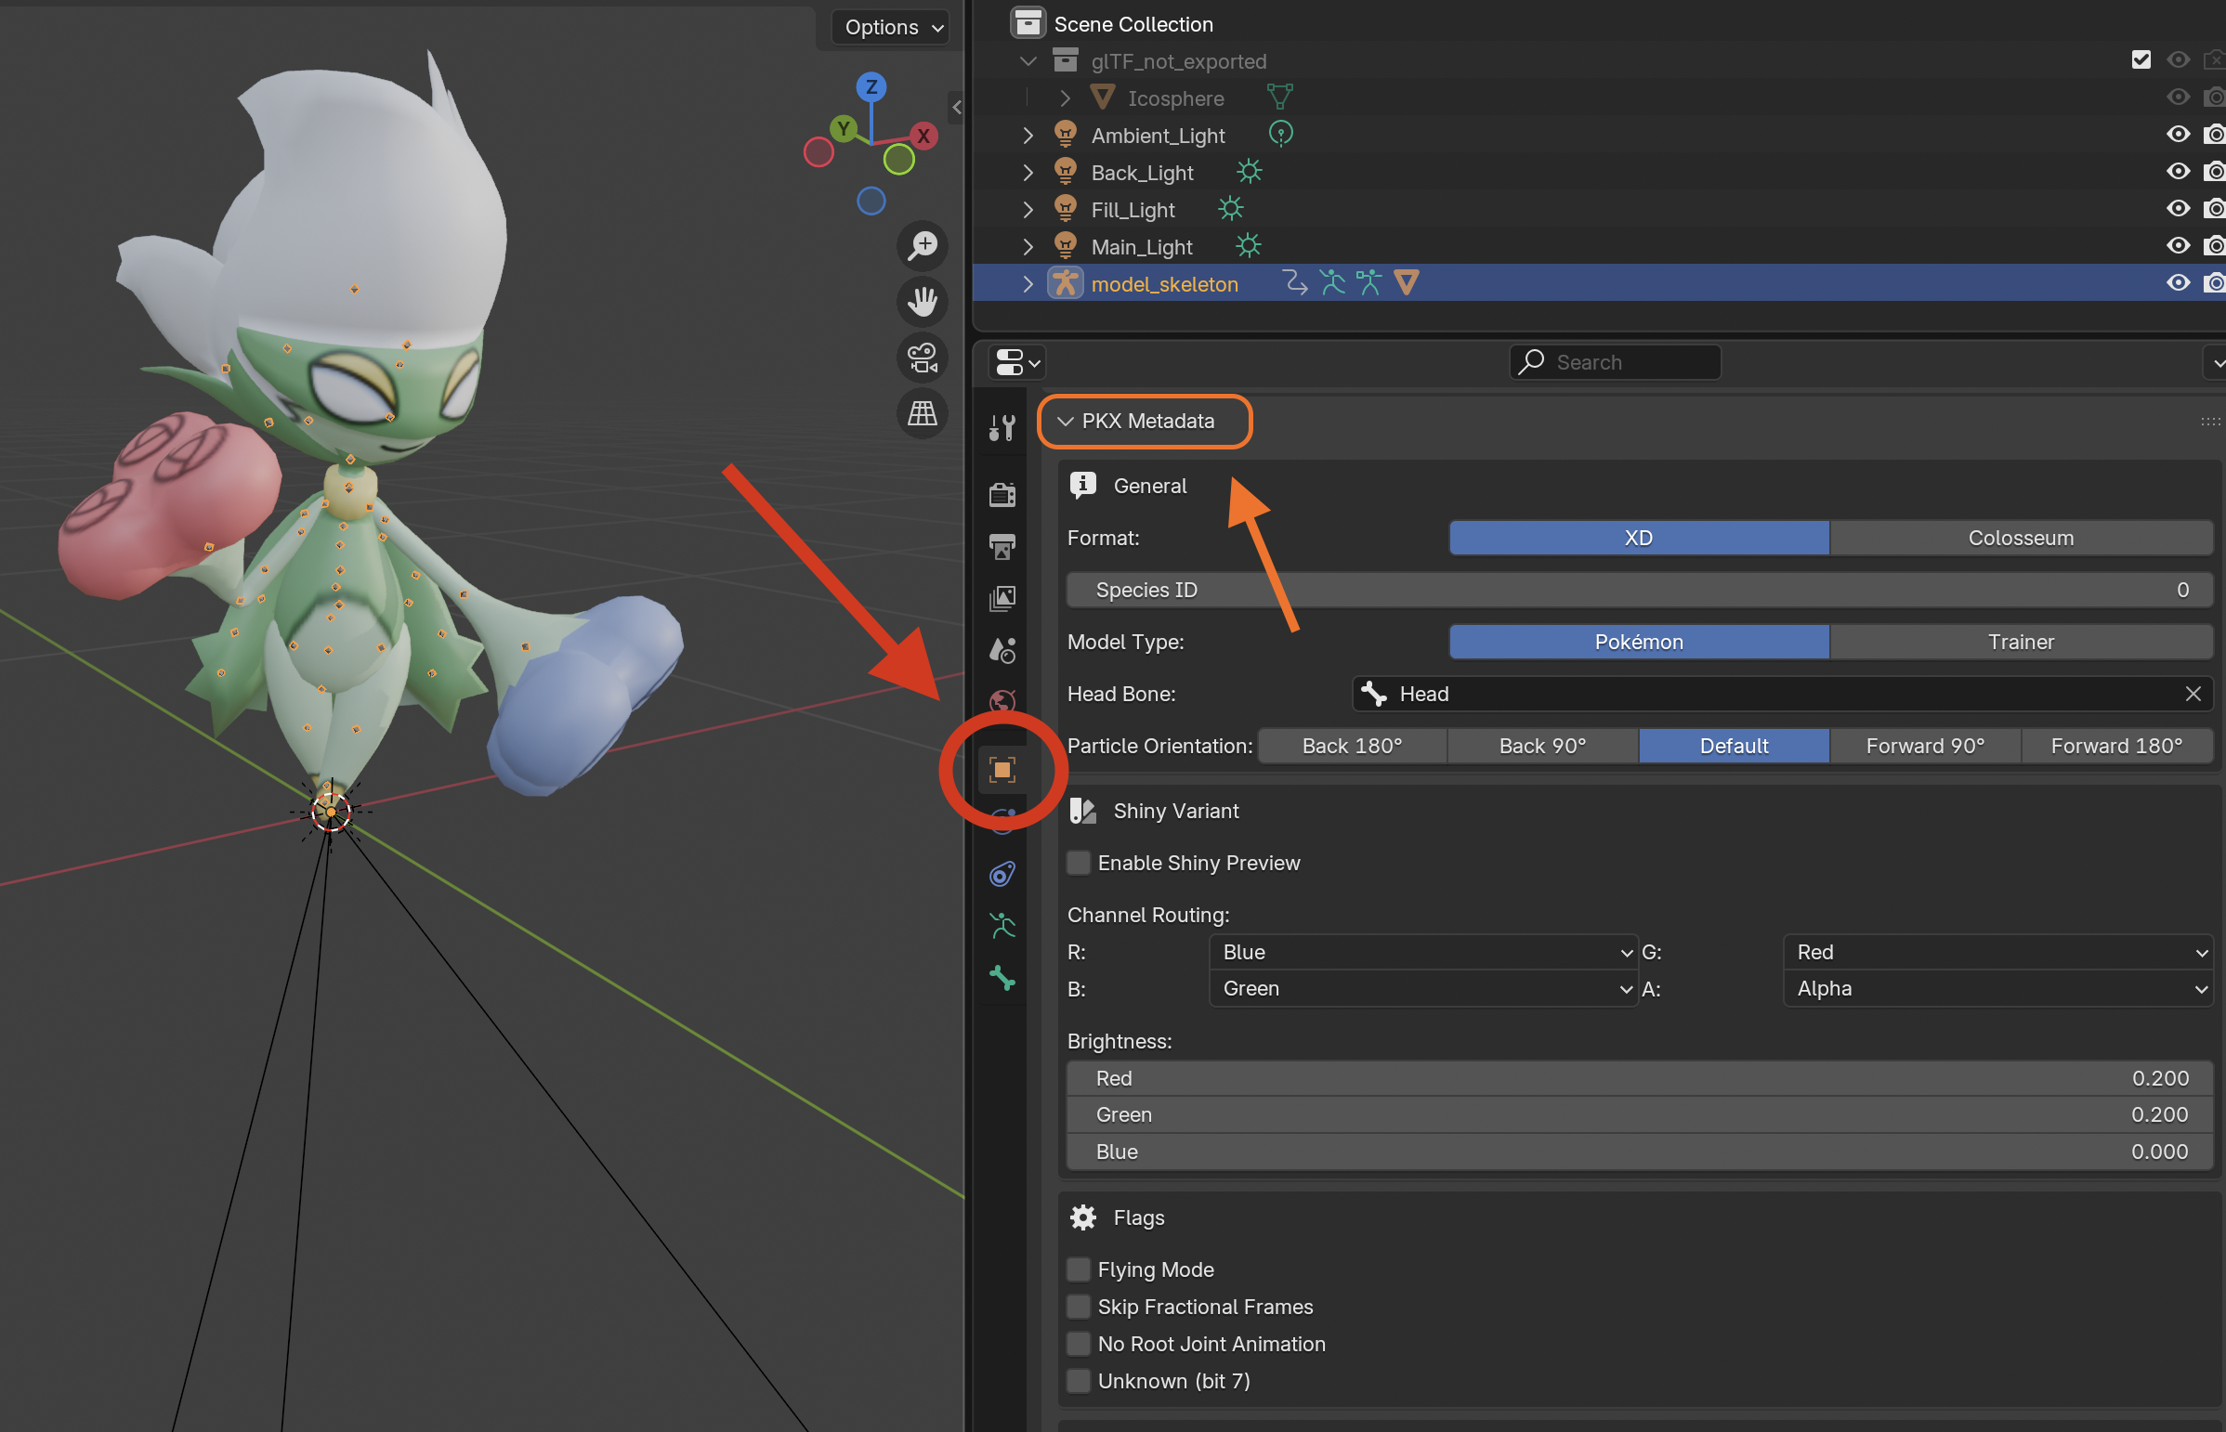Set Format to Colosseum
The image size is (2226, 1432).
coord(2021,538)
